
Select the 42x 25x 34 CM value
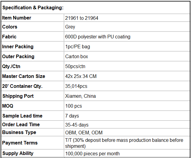pyautogui.click(x=81, y=76)
